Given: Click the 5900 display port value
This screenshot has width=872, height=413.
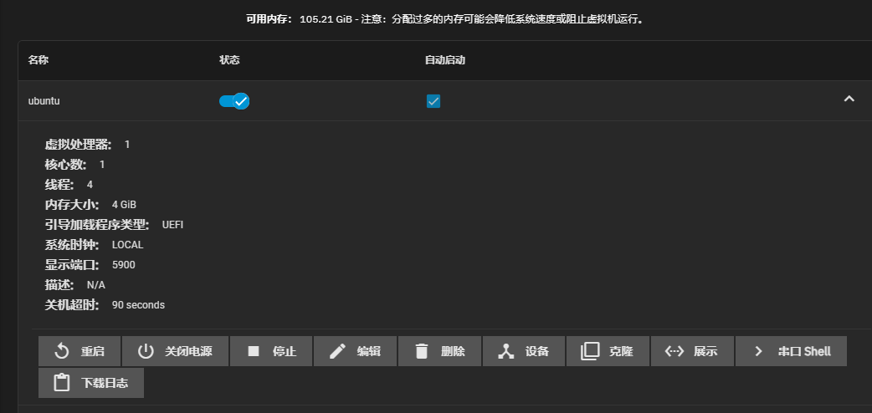Looking at the screenshot, I should pos(124,265).
